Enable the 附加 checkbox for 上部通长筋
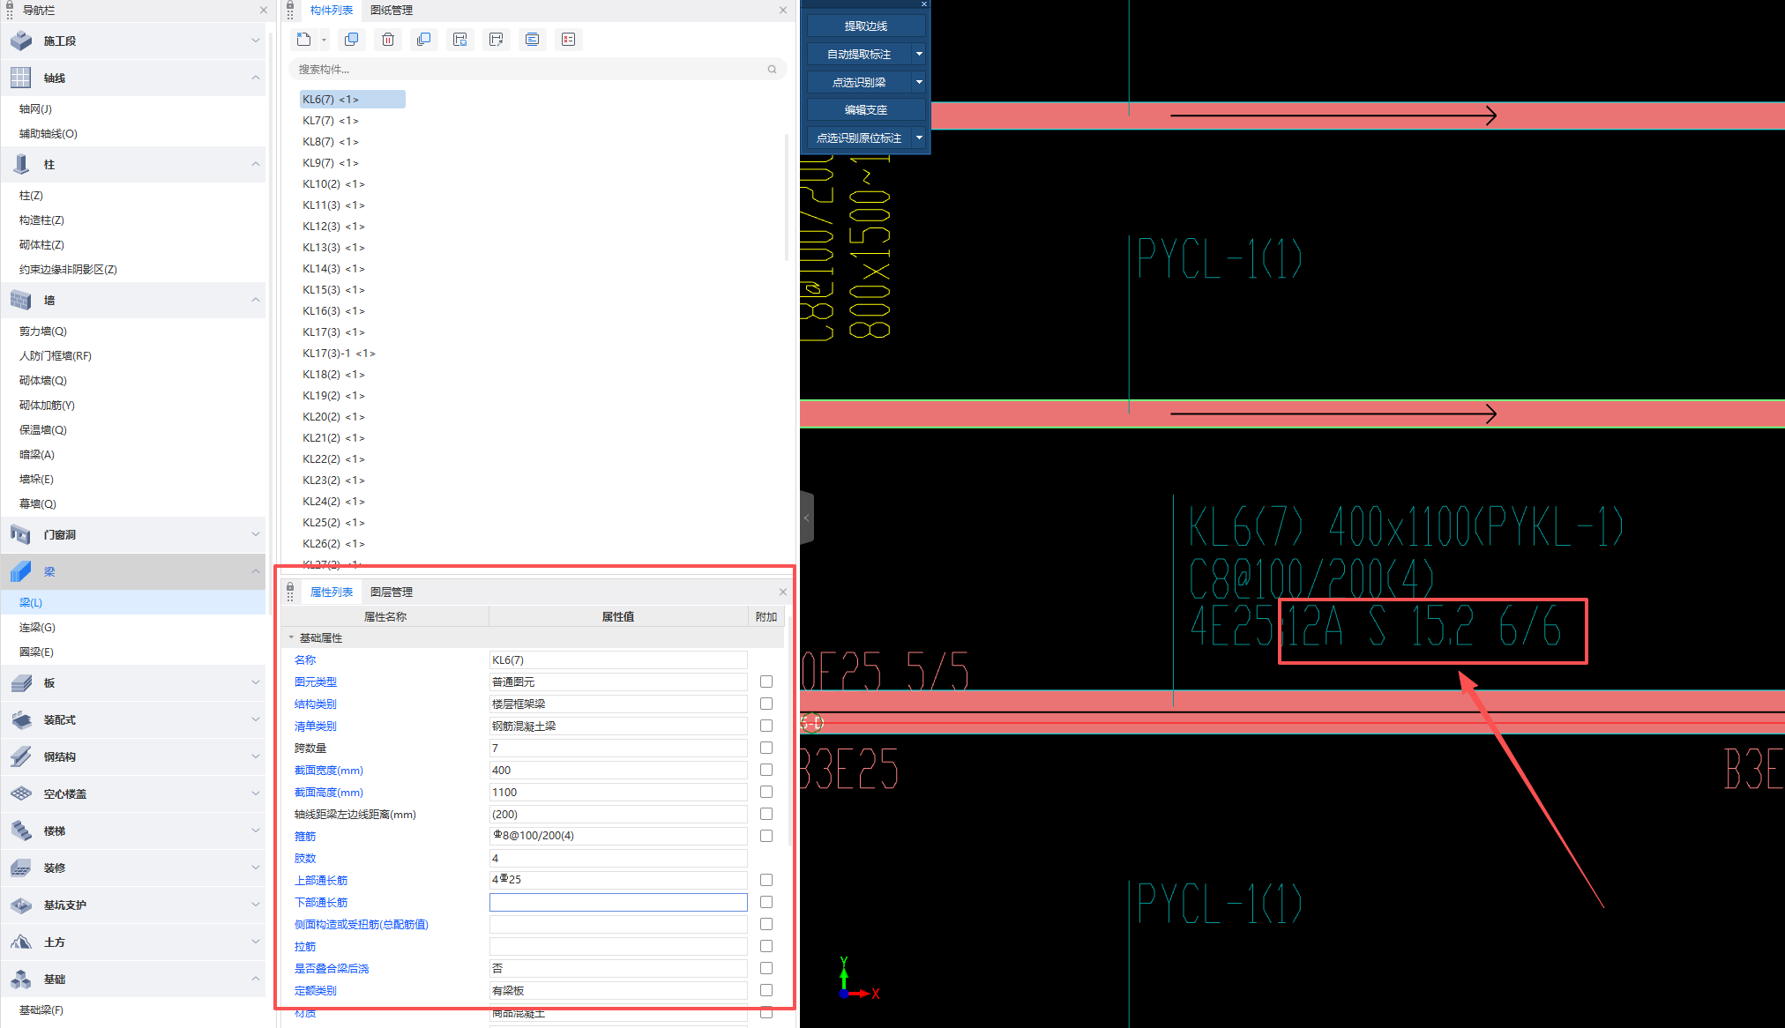 tap(766, 880)
